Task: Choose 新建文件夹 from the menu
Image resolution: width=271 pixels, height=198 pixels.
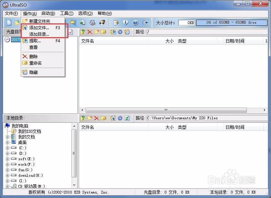Action: tap(43, 21)
